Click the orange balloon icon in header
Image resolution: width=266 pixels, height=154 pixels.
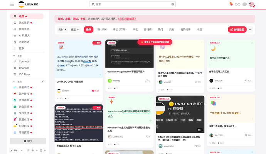pos(231,4)
